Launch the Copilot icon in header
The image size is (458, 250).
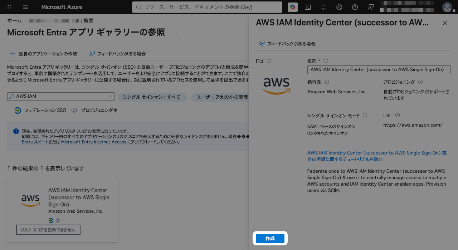(293, 7)
